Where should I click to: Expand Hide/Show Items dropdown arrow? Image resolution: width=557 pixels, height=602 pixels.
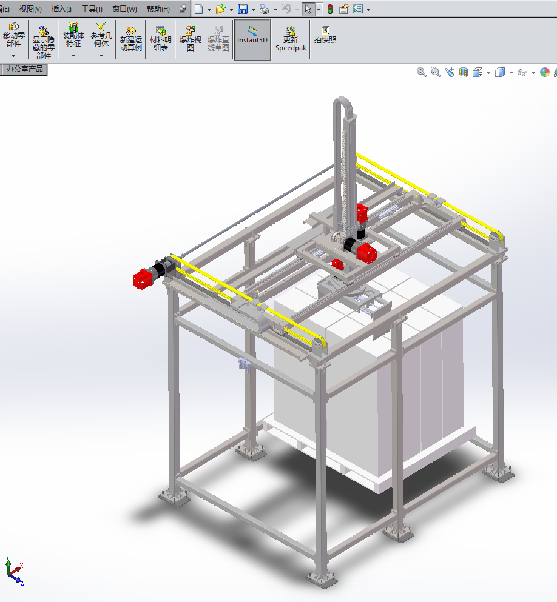tap(533, 73)
